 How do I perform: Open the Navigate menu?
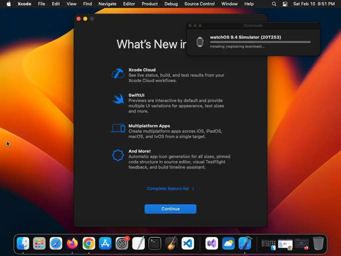point(108,4)
